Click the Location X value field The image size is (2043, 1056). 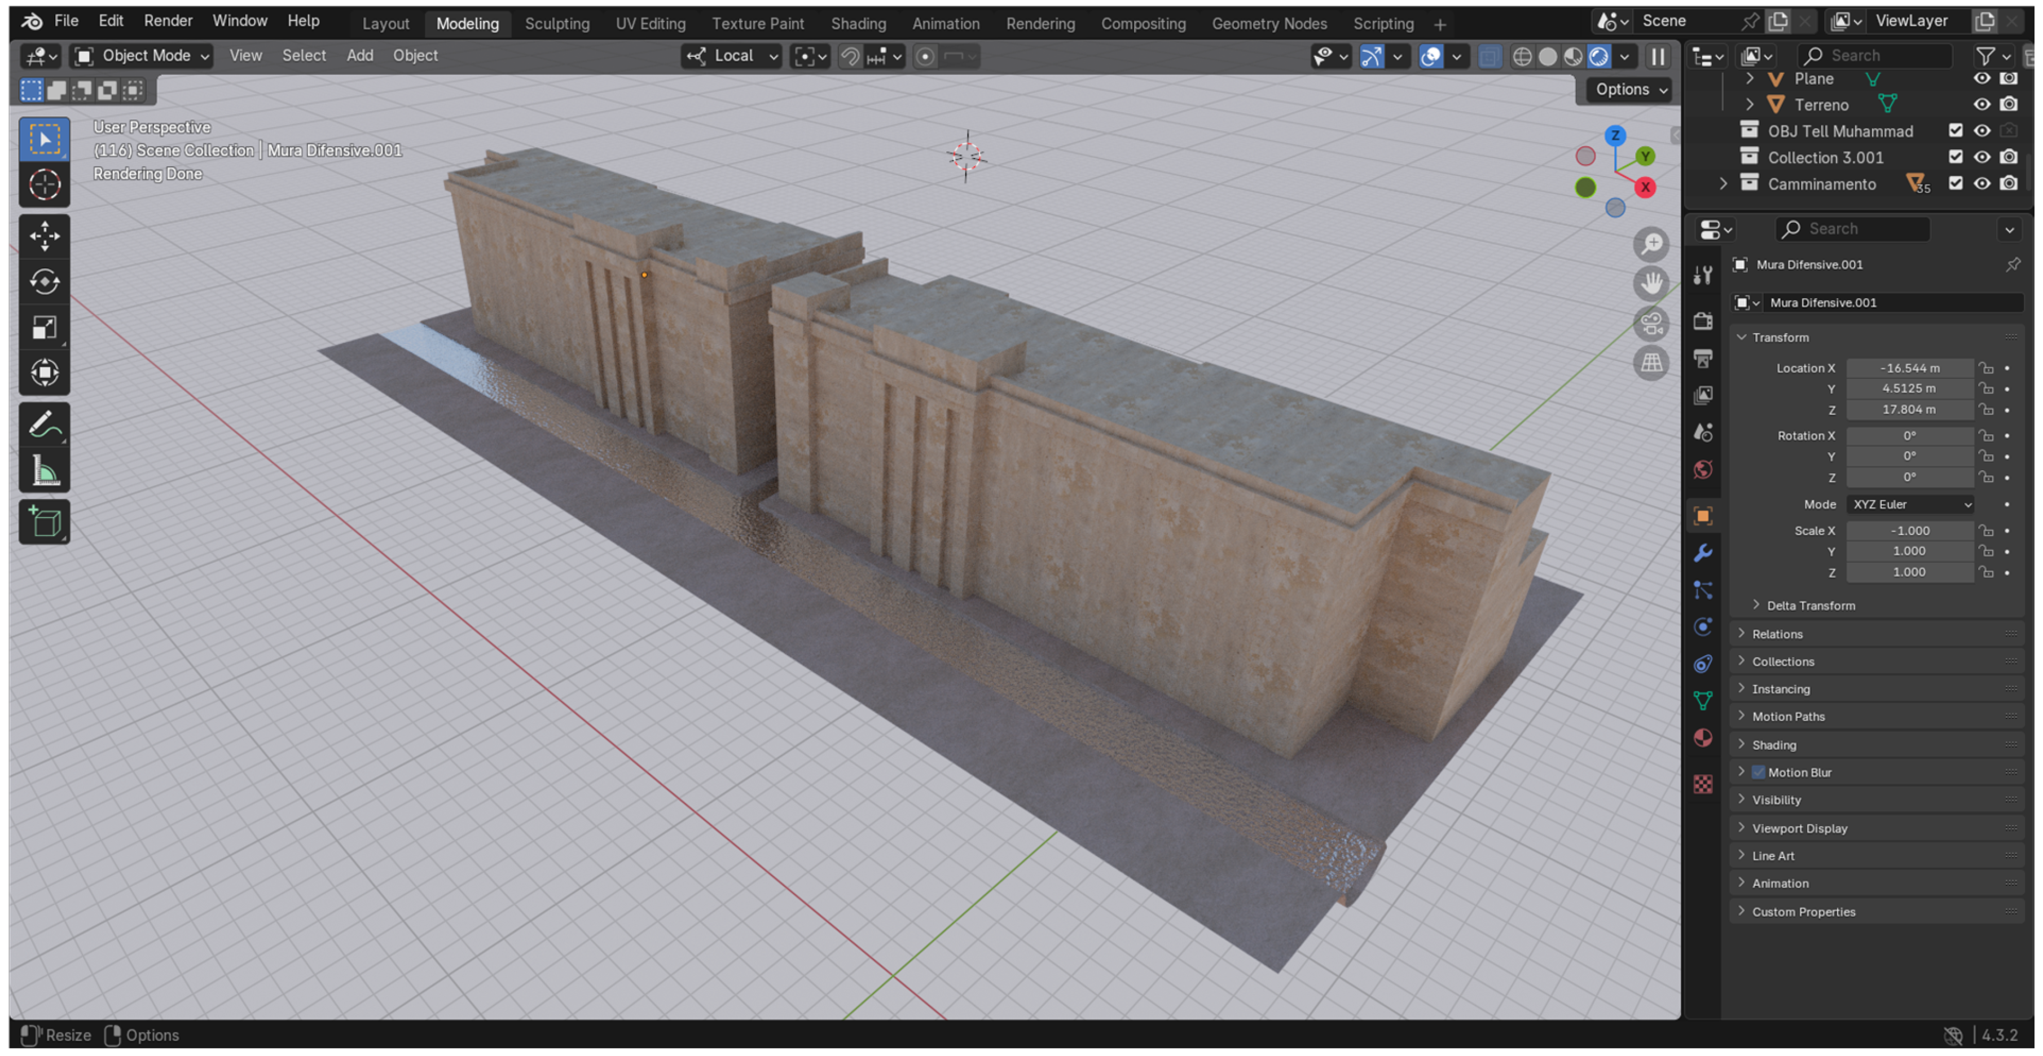(x=1910, y=368)
